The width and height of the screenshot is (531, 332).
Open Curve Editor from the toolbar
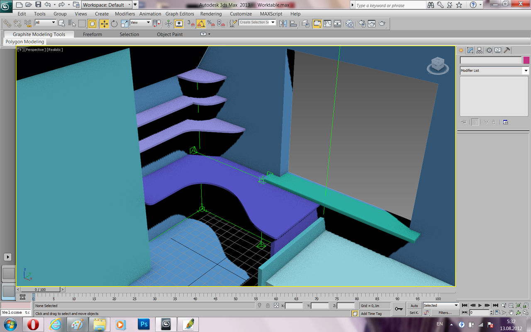coord(327,24)
